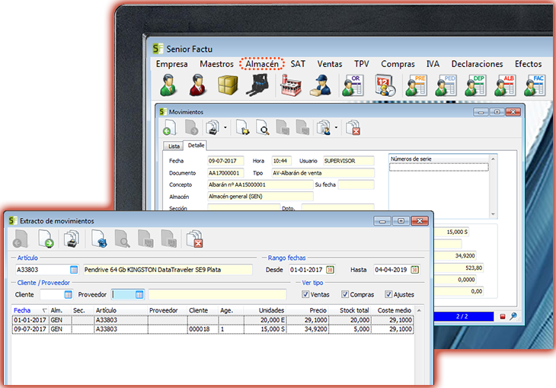Click the Stock total column header
Image resolution: width=556 pixels, height=388 pixels.
tap(350, 310)
